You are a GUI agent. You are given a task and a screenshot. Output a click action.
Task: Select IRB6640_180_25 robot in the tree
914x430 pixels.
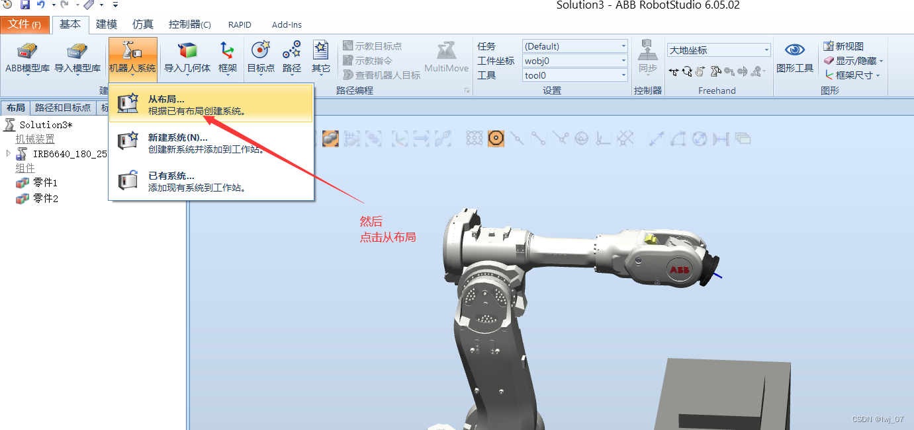(x=69, y=153)
